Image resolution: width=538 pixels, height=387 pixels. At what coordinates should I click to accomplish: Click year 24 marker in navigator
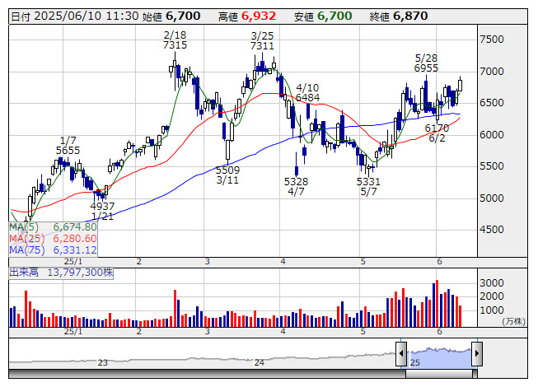[259, 362]
